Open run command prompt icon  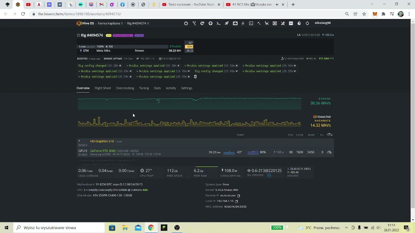pos(219,23)
